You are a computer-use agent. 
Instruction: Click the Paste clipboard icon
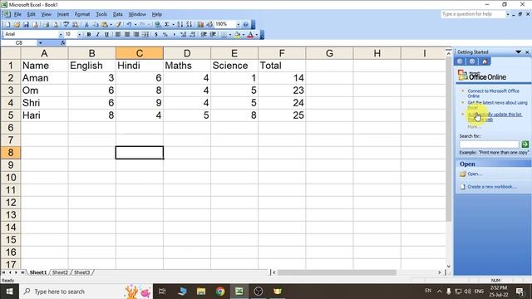tap(105, 24)
